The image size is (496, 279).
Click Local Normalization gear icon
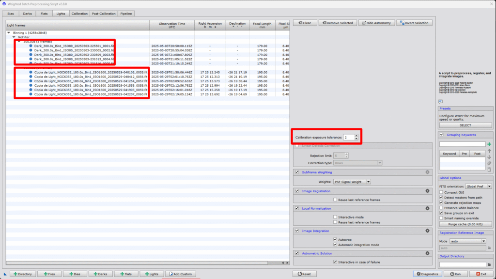coord(427,208)
